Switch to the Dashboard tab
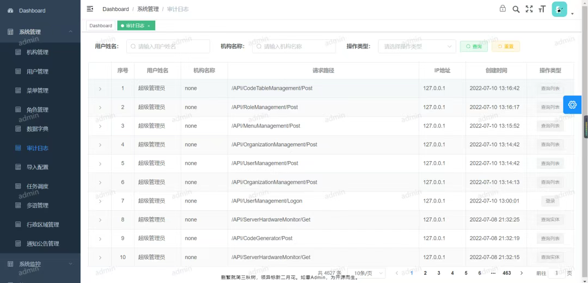Screen dimensions: 588x283 (101, 26)
